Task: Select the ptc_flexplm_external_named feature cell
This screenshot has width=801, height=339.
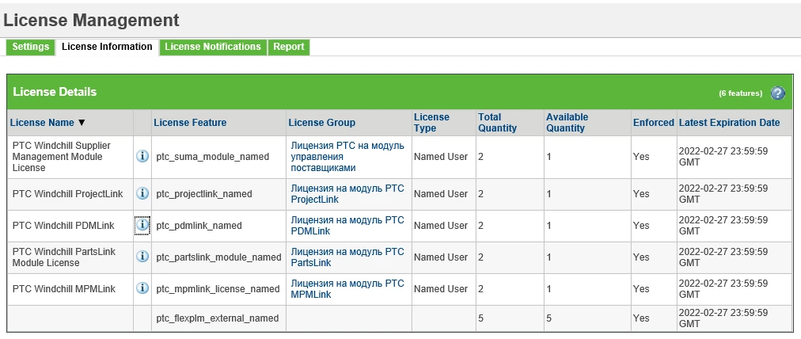Action: click(217, 318)
